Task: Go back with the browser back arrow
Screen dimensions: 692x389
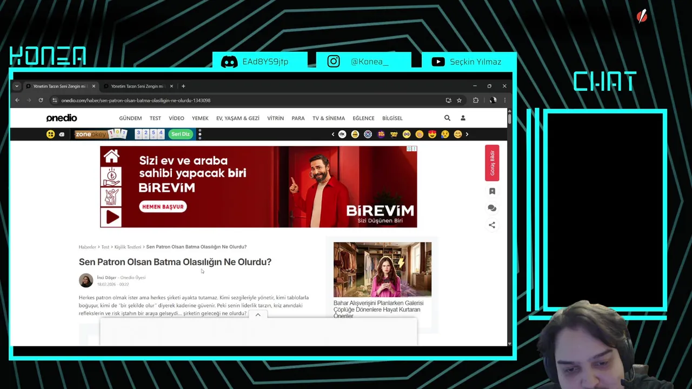Action: pos(17,100)
